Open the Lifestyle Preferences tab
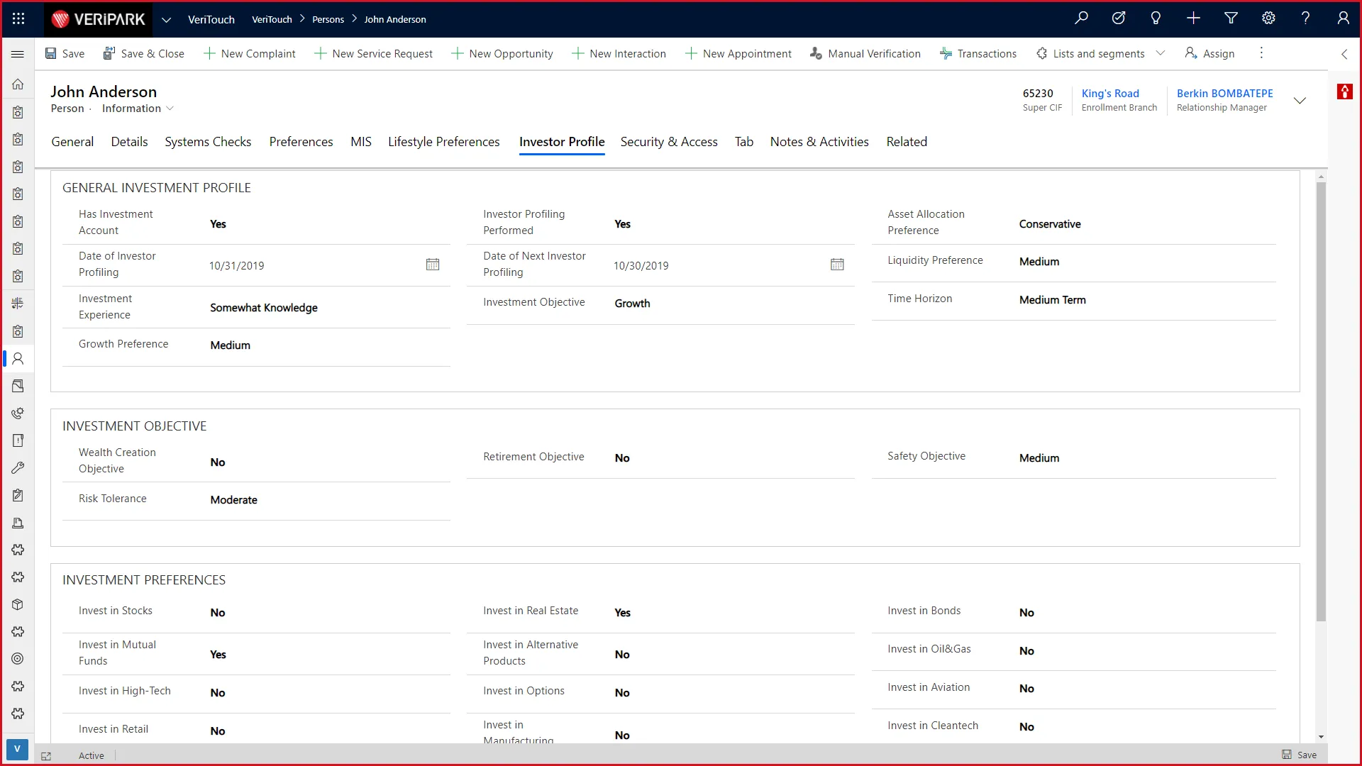The width and height of the screenshot is (1362, 766). pyautogui.click(x=443, y=142)
